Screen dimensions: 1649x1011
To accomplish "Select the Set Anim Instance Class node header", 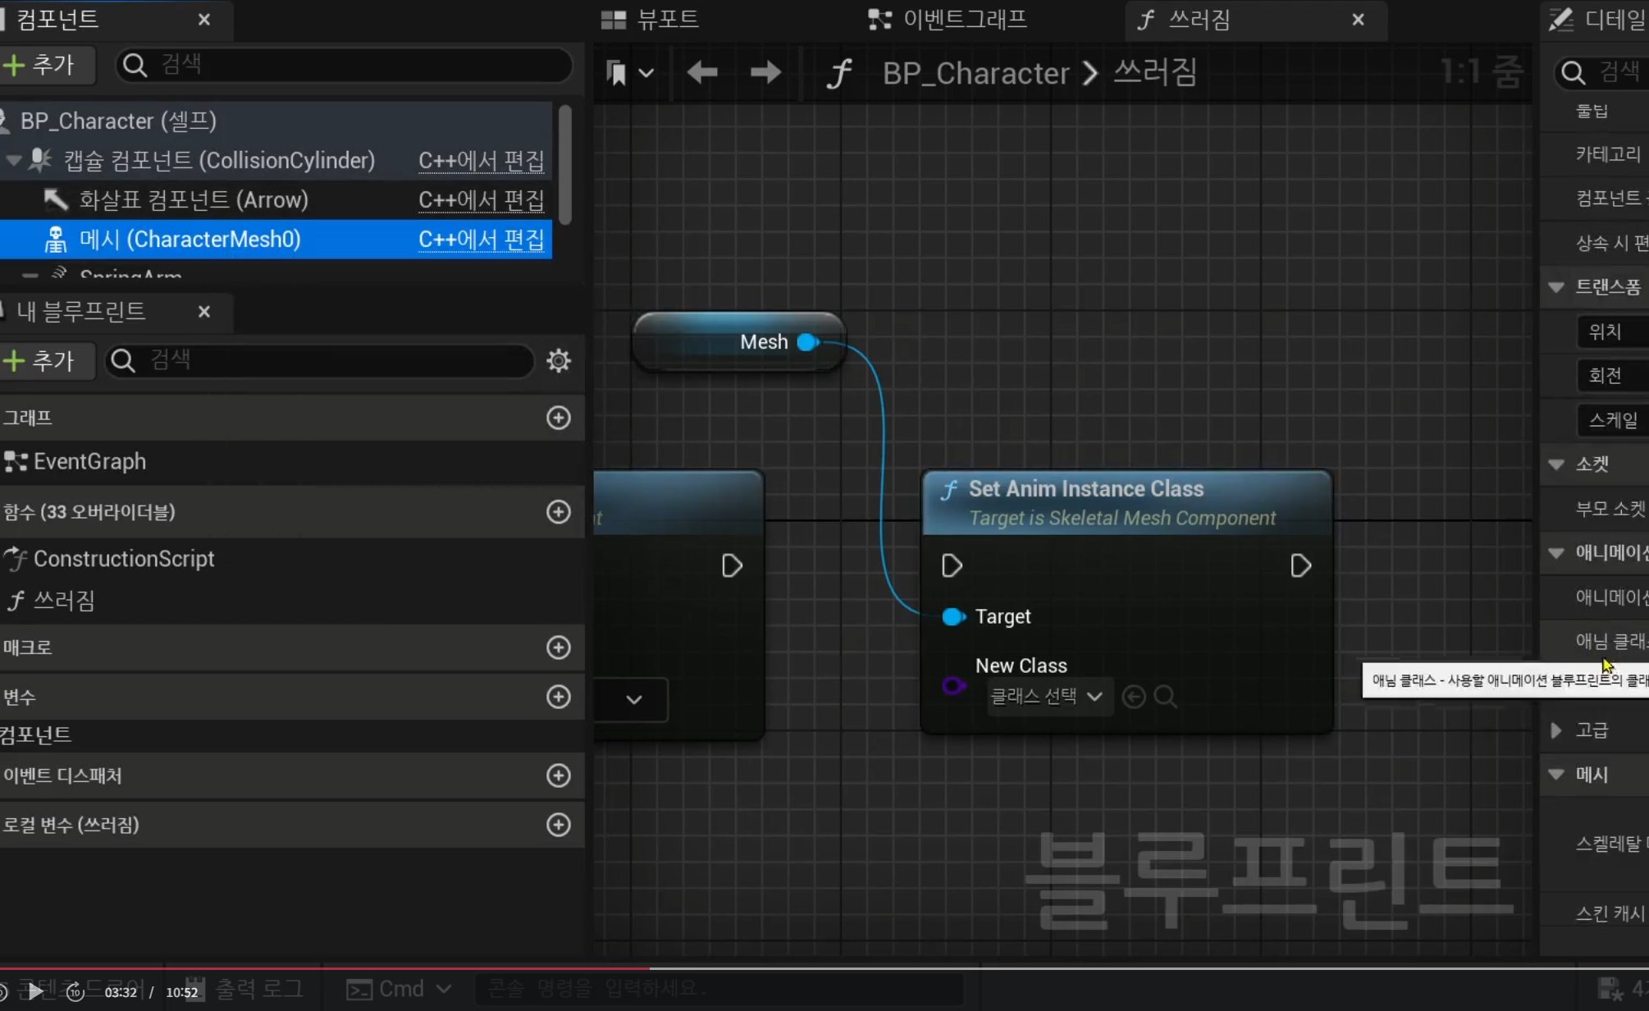I will click(1126, 502).
